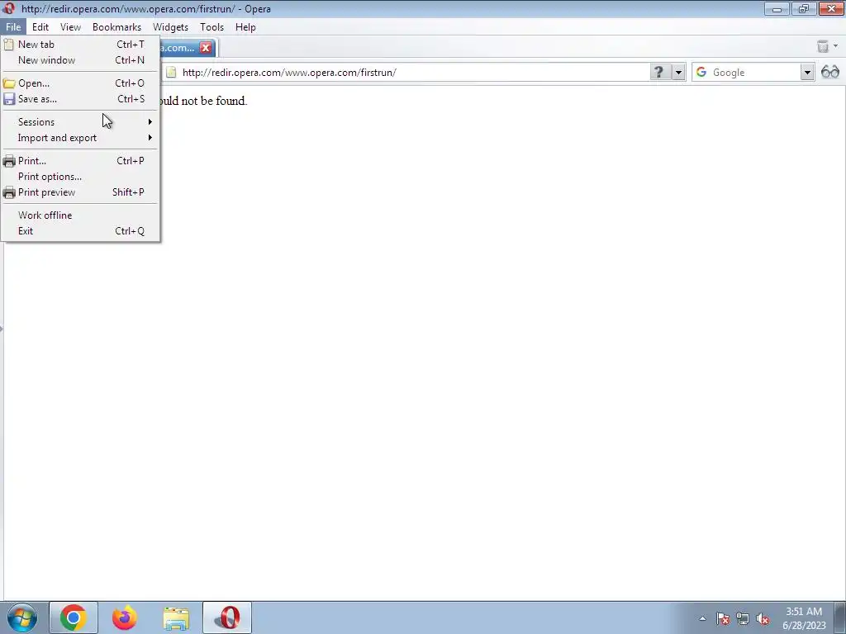Viewport: 846px width, 634px height.
Task: Click the closed tabs trash can icon
Action: pos(823,46)
